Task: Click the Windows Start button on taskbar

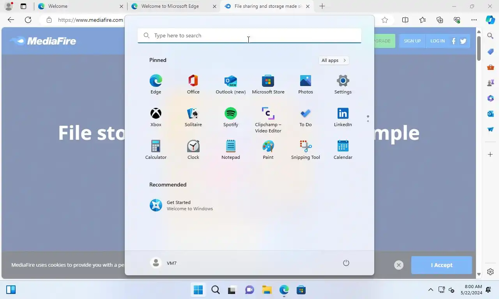Action: 198,290
